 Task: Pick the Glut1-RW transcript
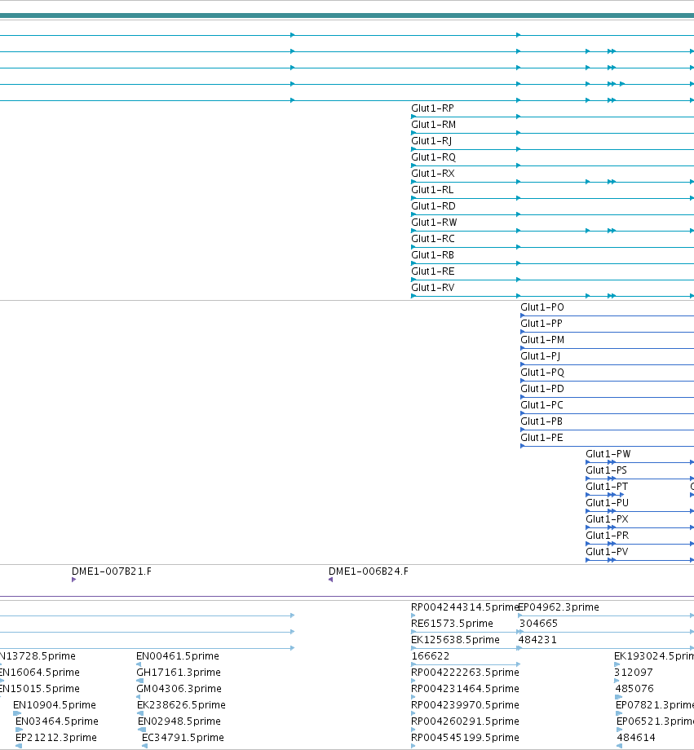tap(434, 223)
